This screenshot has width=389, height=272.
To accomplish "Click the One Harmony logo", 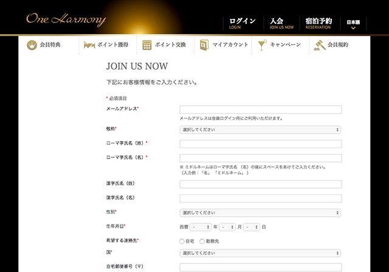I will click(x=66, y=19).
